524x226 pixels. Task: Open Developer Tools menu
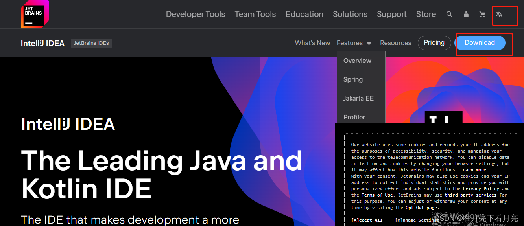pyautogui.click(x=196, y=14)
